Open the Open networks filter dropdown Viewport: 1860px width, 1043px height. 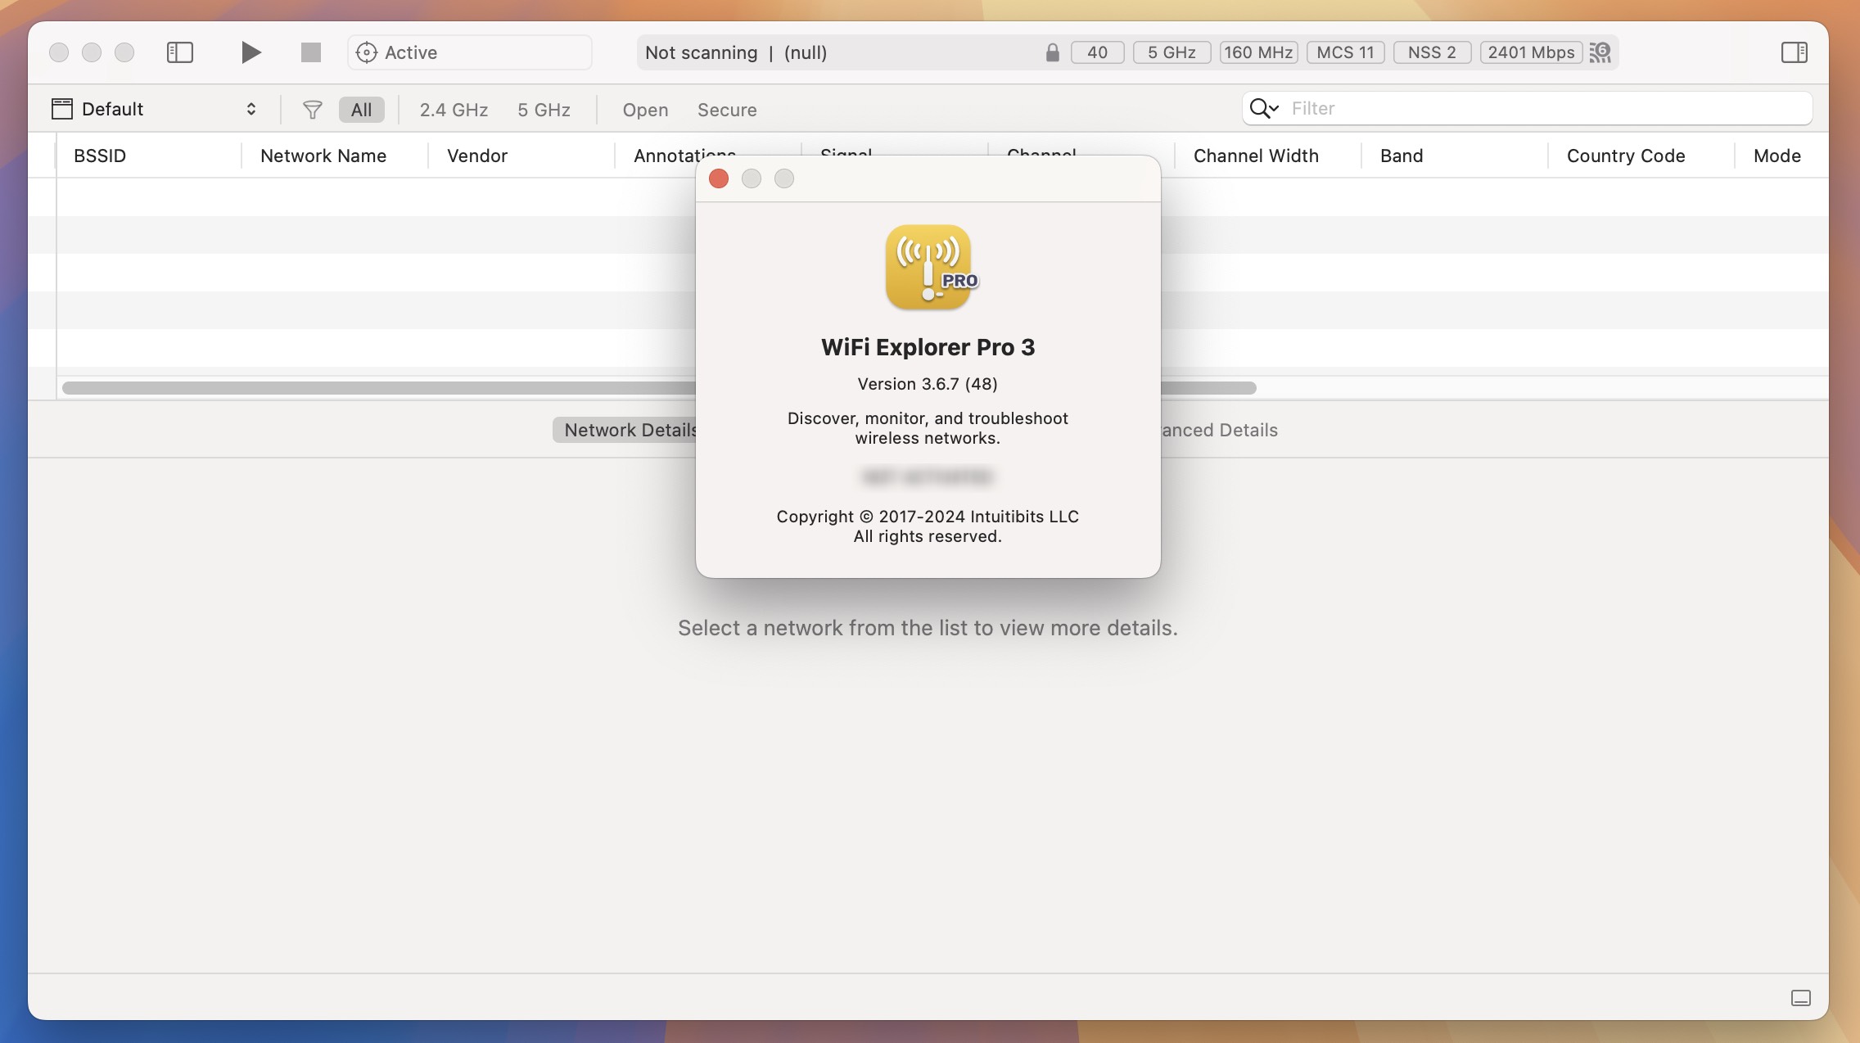pos(643,107)
